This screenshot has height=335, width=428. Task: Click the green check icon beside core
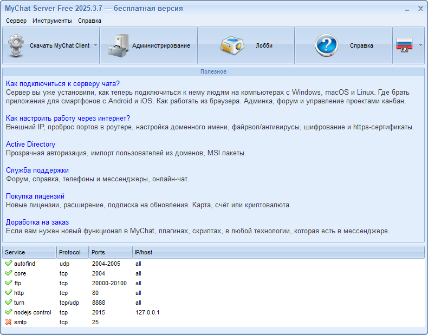pyautogui.click(x=9, y=273)
